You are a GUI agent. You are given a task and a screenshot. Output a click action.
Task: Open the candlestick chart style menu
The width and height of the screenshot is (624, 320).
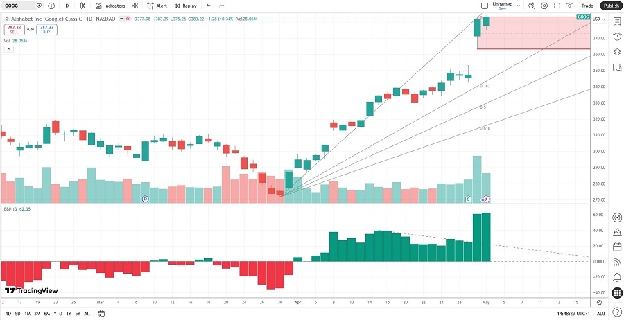coord(83,6)
